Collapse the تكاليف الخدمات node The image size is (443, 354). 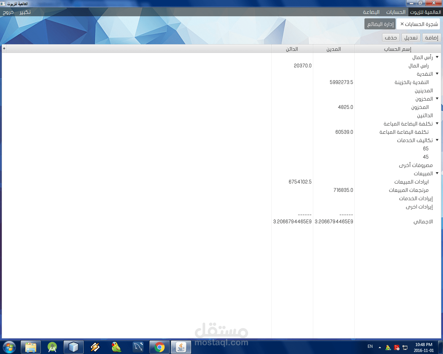click(x=437, y=140)
